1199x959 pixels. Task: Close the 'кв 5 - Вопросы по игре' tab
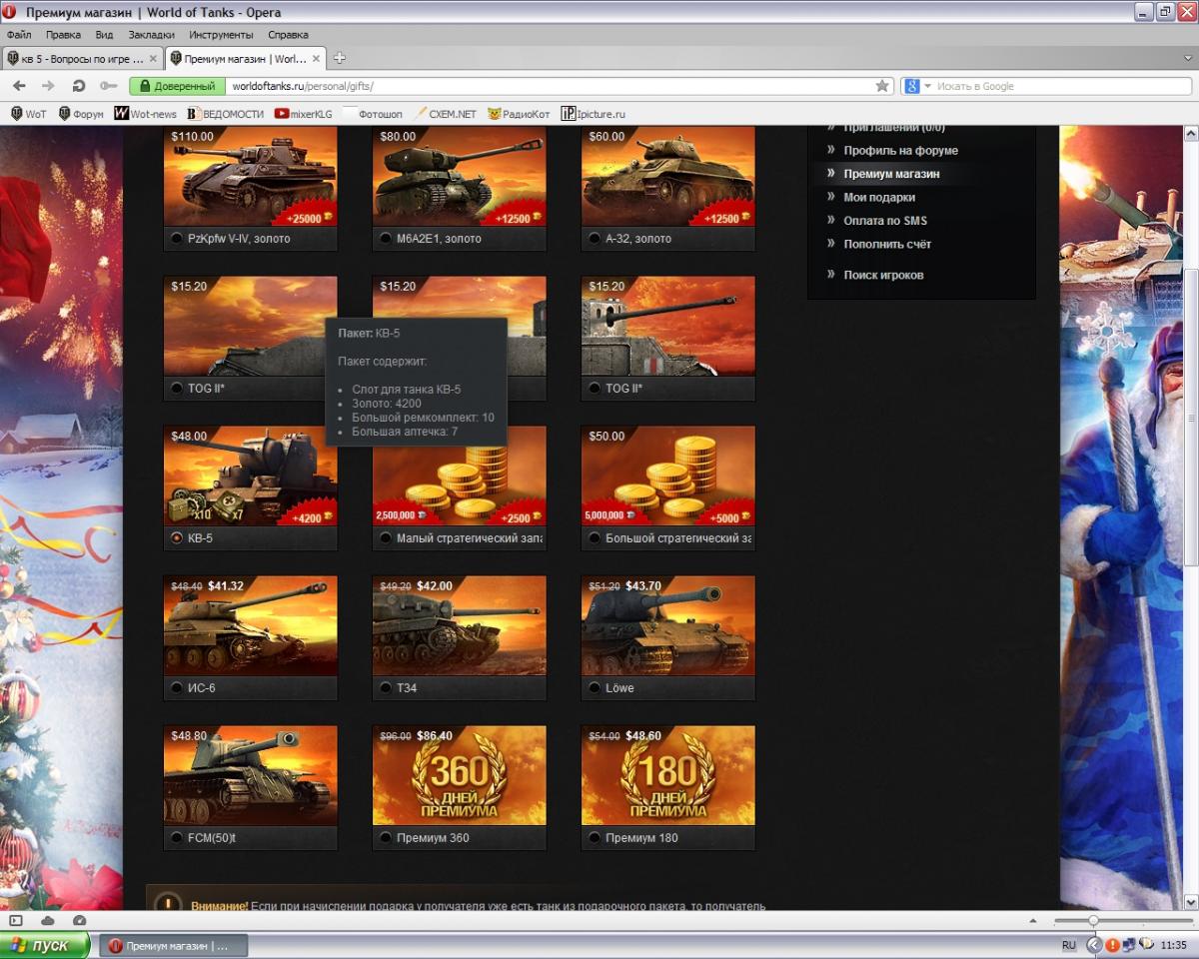153,59
